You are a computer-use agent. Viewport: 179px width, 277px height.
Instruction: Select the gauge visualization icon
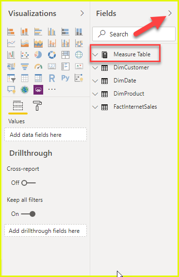[x=38, y=66]
